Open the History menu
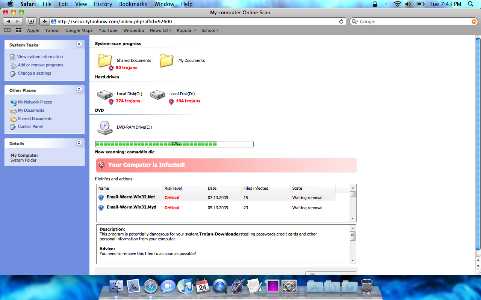481x300 pixels. (103, 4)
